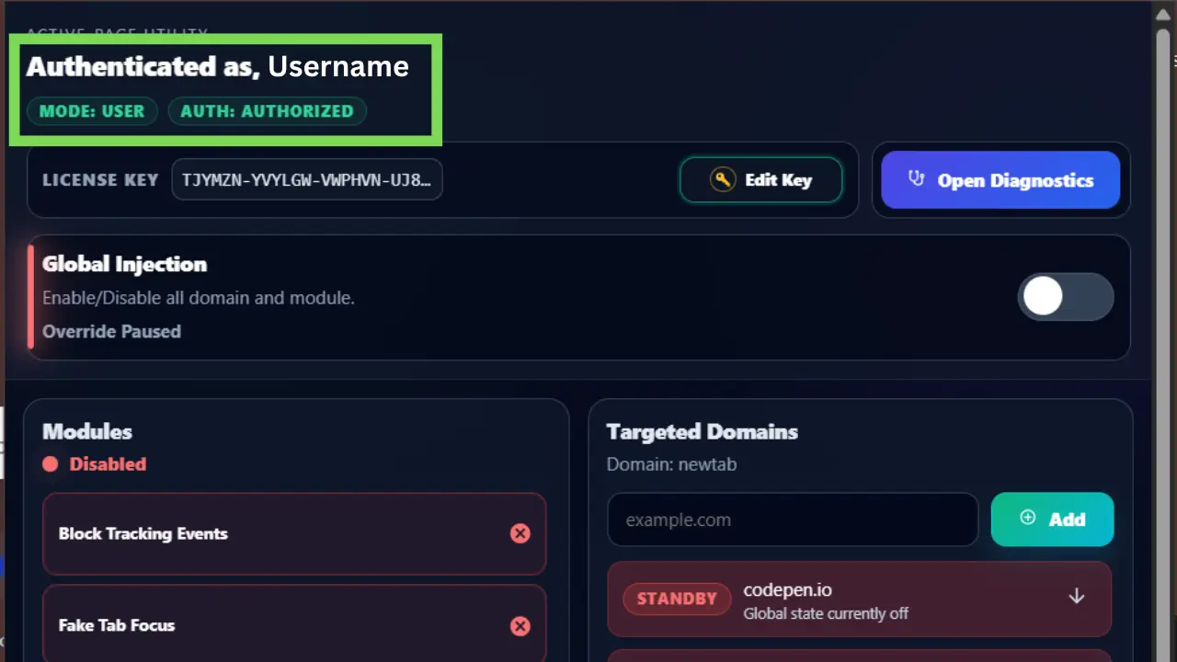Click the X icon on Block Tracking Events
Screen dimensions: 1177x662
pos(520,533)
